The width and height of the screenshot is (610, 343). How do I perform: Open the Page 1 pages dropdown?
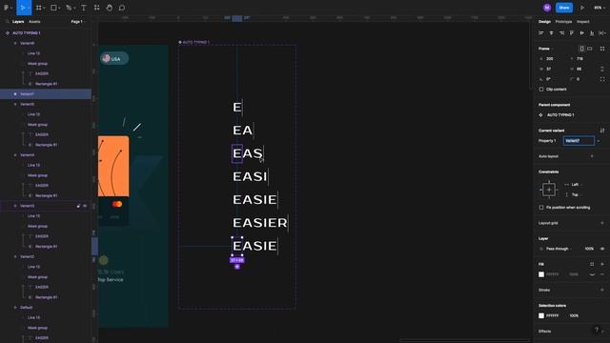point(77,22)
